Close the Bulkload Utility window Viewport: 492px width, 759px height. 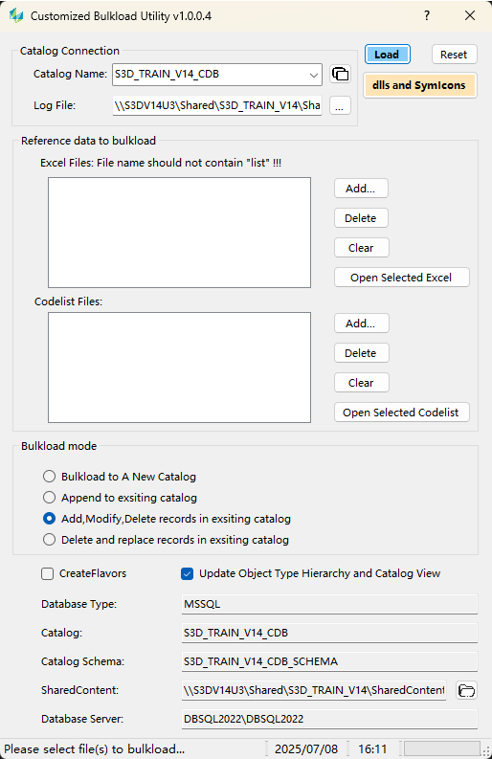tap(470, 15)
